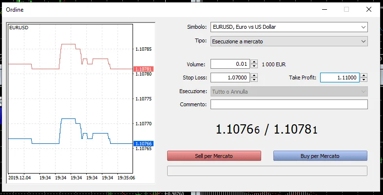Close the Ordine window

(369, 10)
